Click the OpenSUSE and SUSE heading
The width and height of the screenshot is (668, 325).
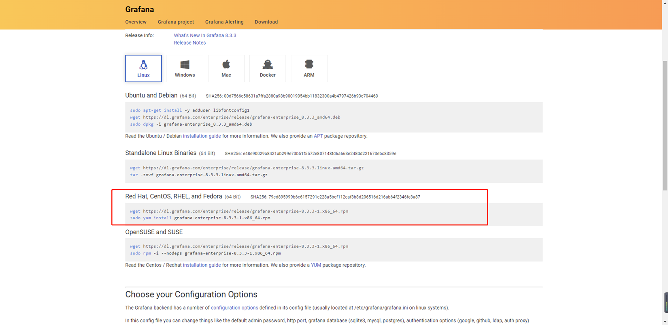154,232
